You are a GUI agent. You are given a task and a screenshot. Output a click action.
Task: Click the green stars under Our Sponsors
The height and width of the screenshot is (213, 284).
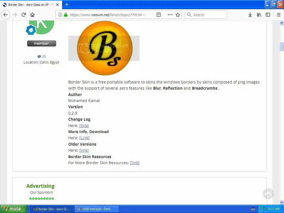tap(42, 199)
